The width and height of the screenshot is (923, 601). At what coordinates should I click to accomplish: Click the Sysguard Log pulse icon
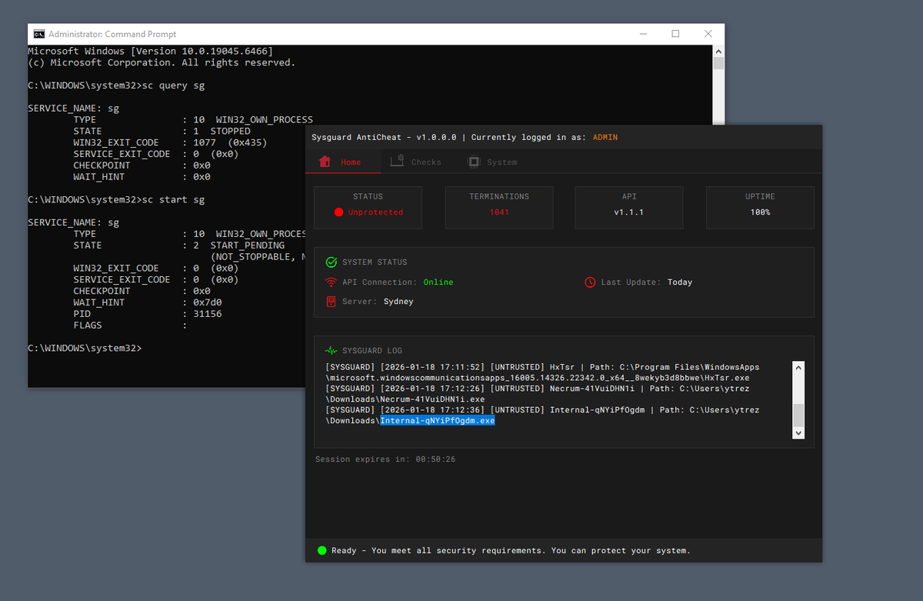[x=331, y=350]
